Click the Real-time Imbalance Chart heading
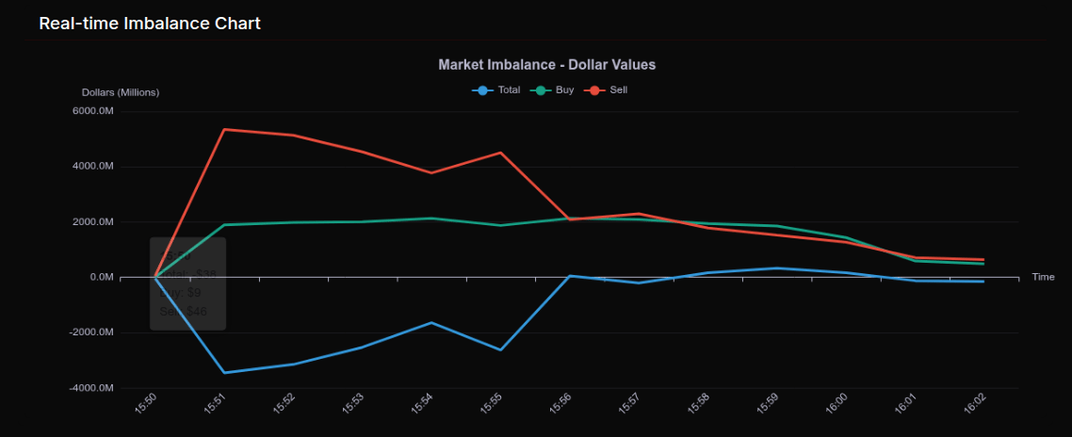The image size is (1072, 437). pos(150,24)
